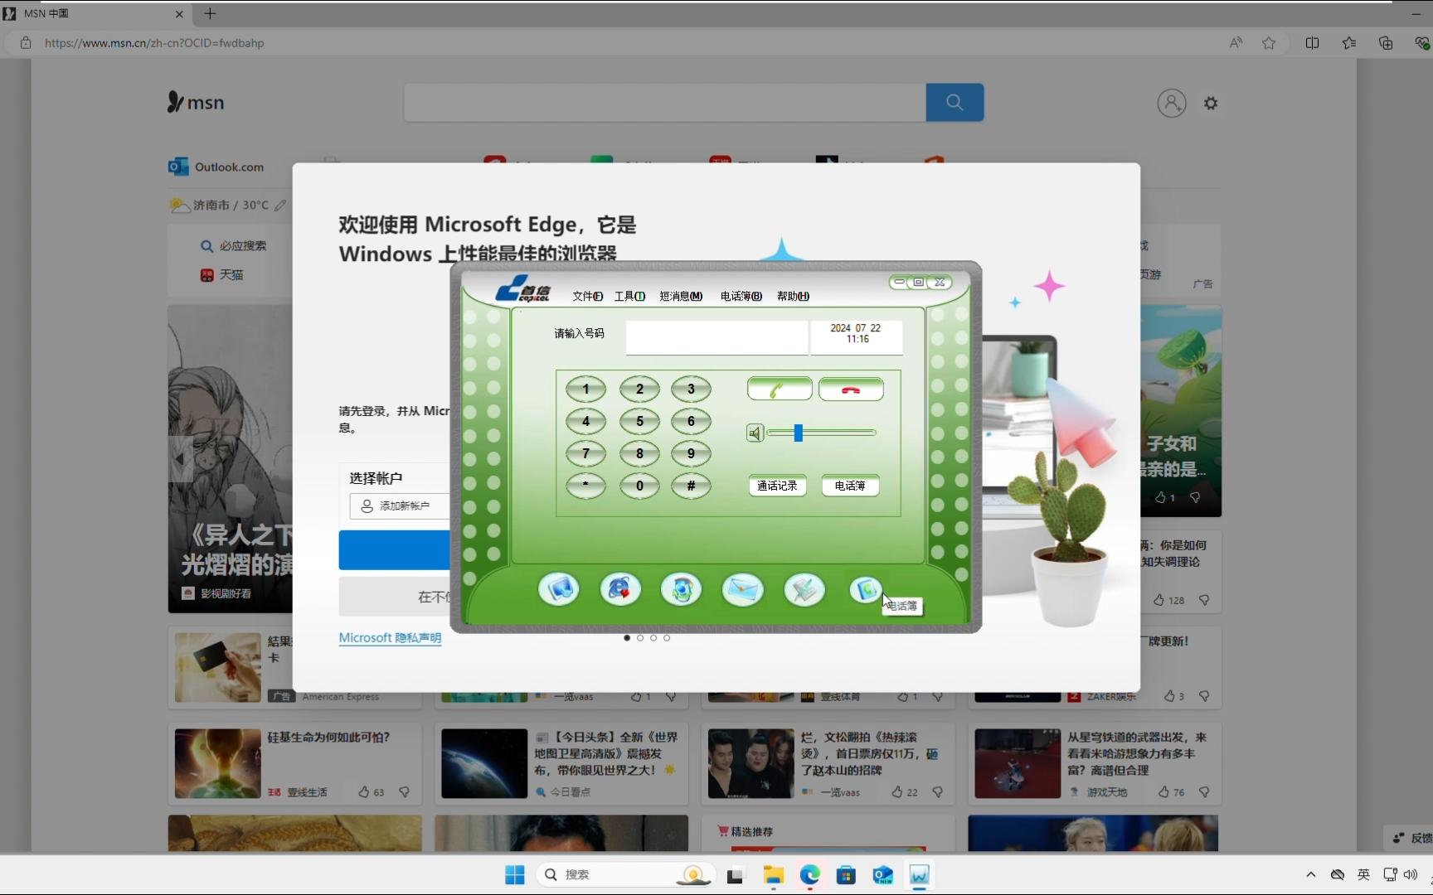Open File Explorer from taskbar

(x=774, y=875)
